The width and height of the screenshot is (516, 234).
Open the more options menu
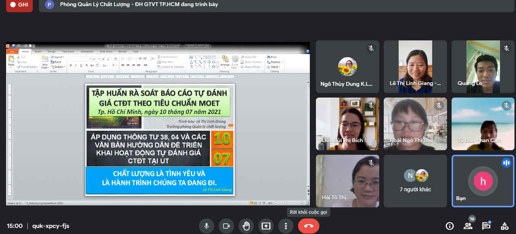pos(285,226)
